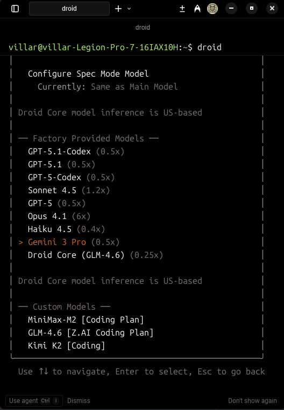Select Haiku 4.5 model

pos(67,229)
